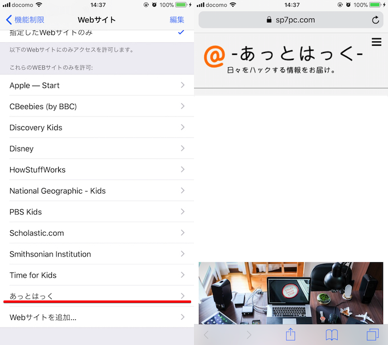Image resolution: width=388 pixels, height=345 pixels.
Task: Go back to 機能制限 settings
Action: (x=25, y=20)
